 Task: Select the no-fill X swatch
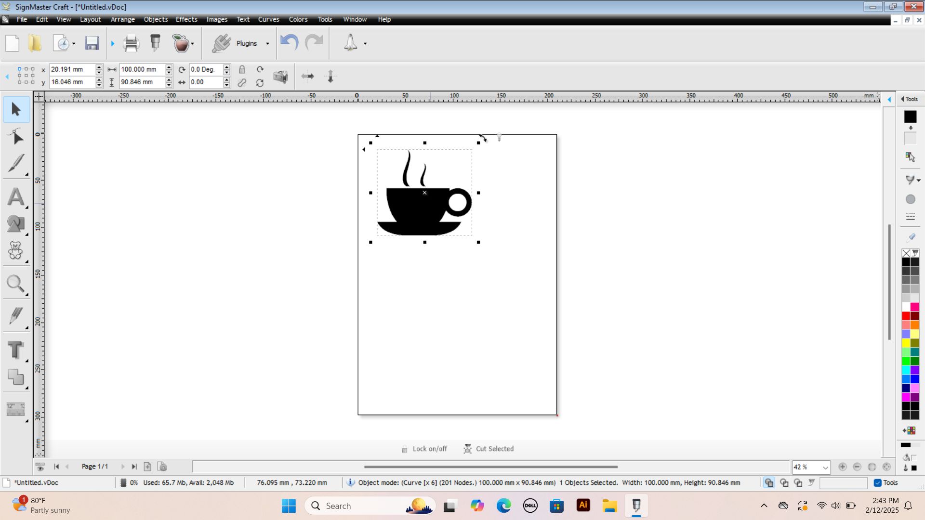pos(906,253)
